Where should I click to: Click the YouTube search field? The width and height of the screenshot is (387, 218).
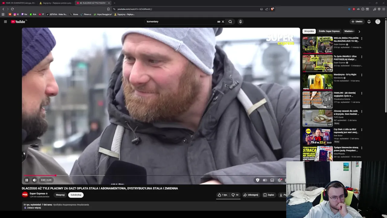pyautogui.click(x=181, y=21)
